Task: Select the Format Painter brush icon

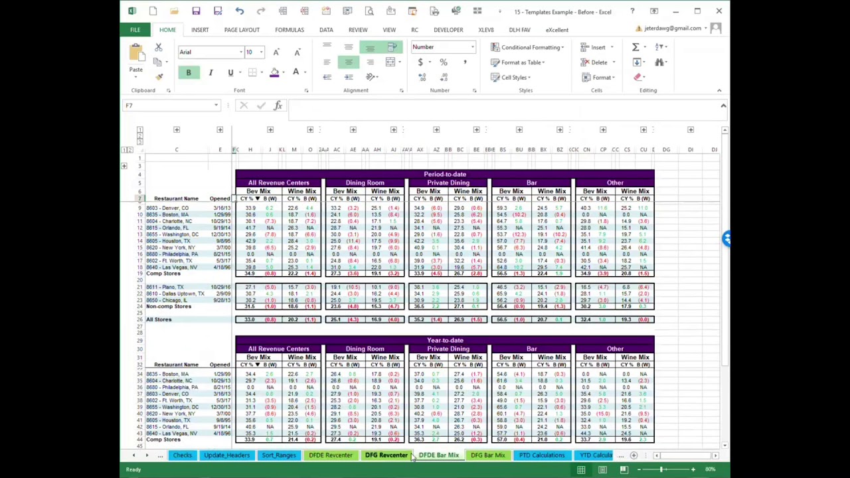Action: tap(158, 77)
